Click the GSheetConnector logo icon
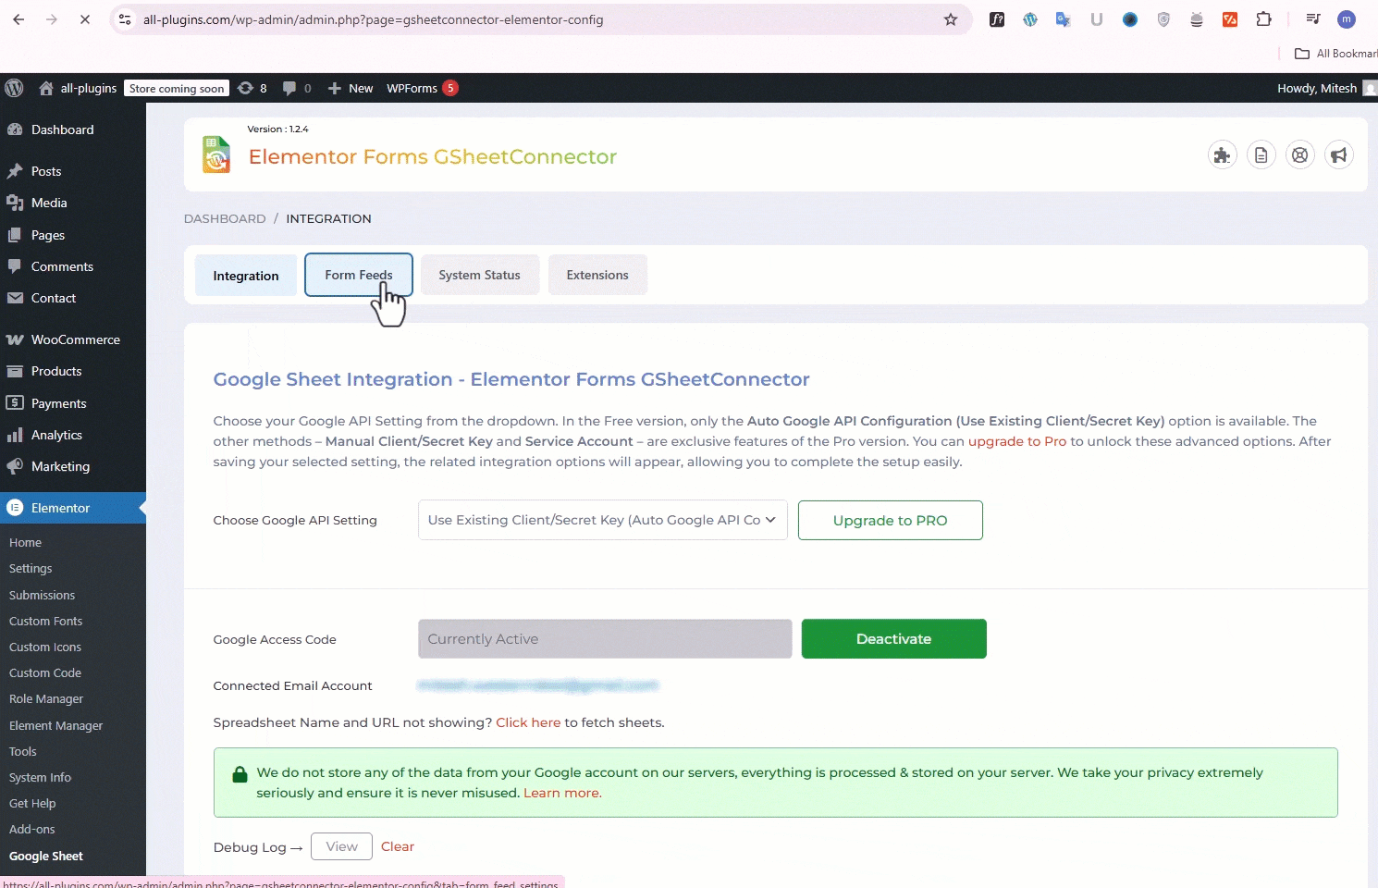 [216, 154]
